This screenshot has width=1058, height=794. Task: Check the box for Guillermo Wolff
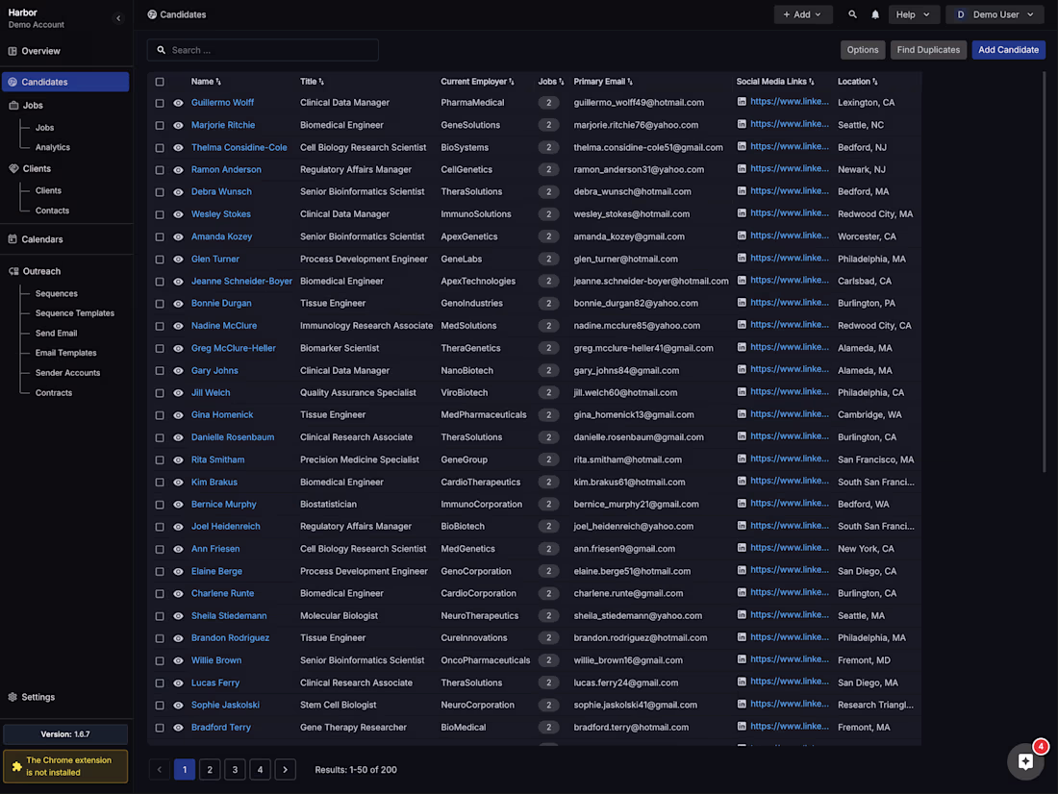coord(160,103)
